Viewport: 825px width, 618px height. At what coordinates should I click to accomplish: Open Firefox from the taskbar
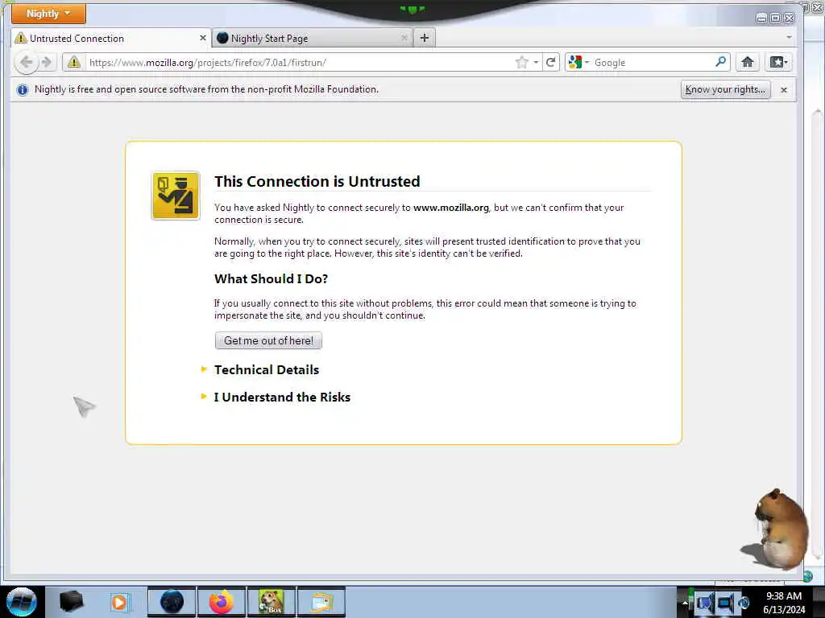pyautogui.click(x=221, y=602)
